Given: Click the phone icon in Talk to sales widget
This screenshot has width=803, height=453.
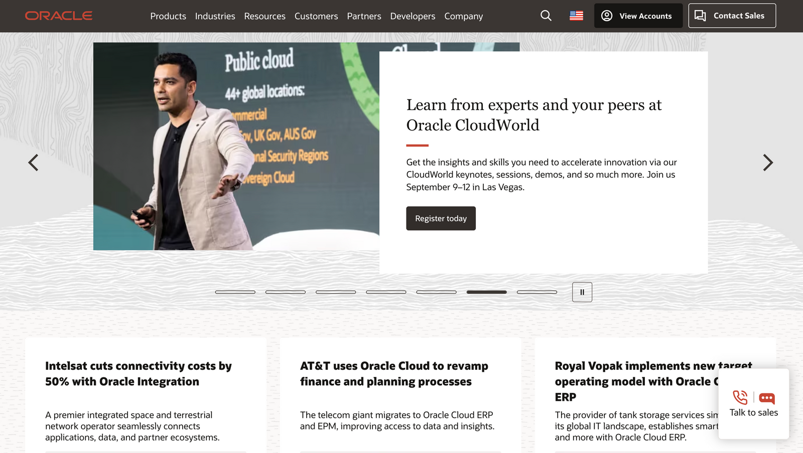Looking at the screenshot, I should (x=741, y=398).
